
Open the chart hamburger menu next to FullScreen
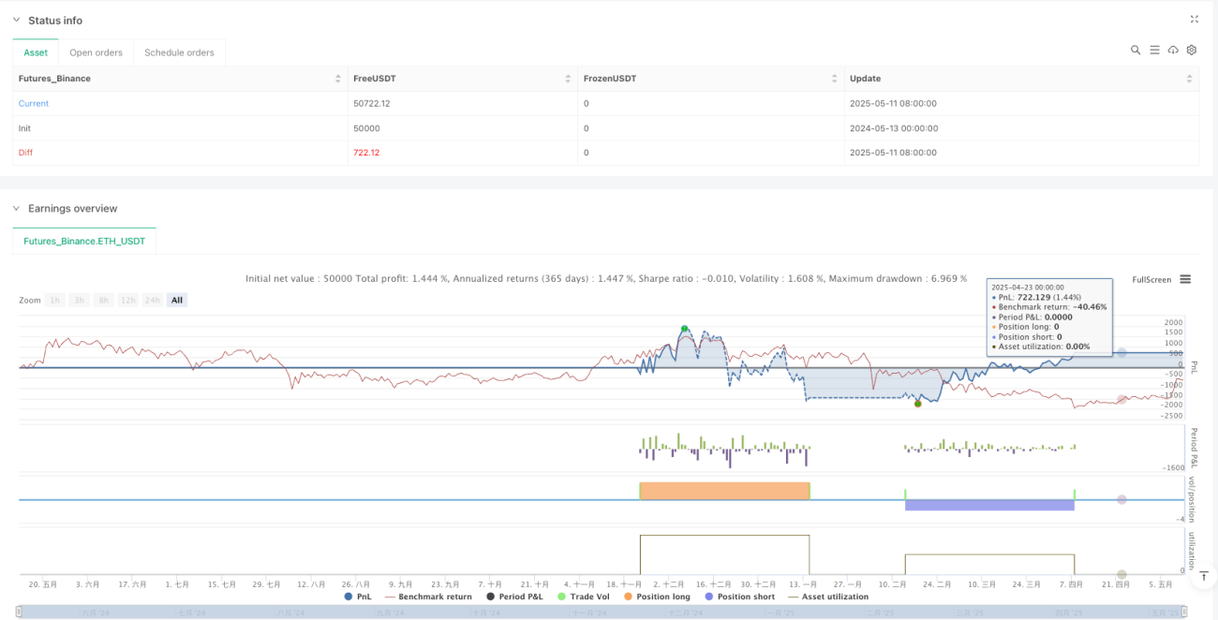1185,279
